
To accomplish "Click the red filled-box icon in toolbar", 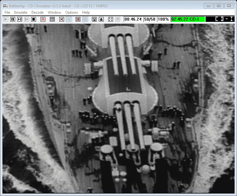I will 78,19.
